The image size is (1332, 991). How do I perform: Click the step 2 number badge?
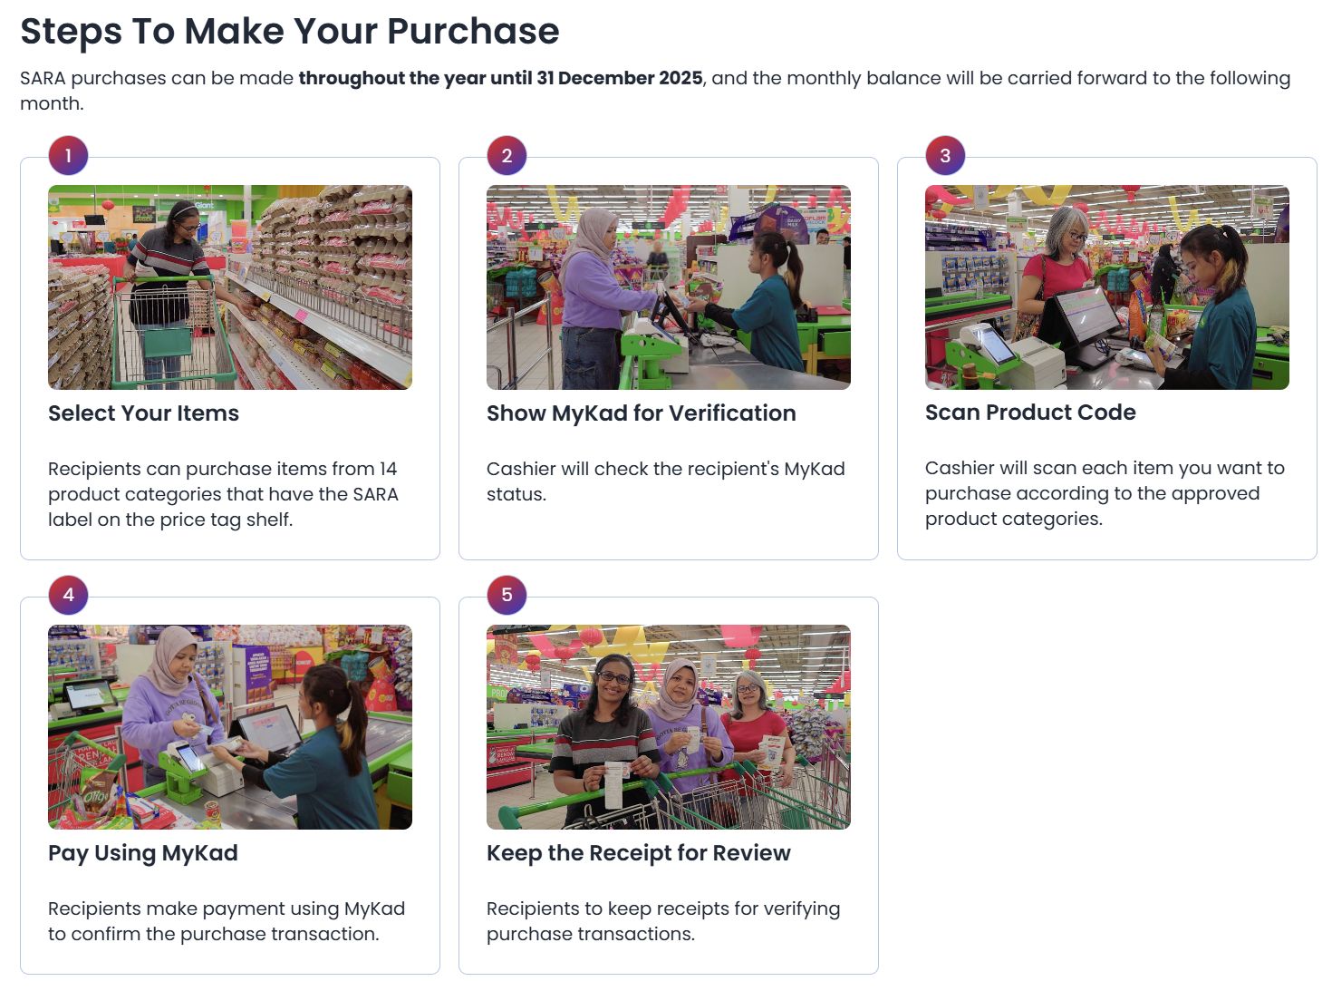[x=507, y=156]
